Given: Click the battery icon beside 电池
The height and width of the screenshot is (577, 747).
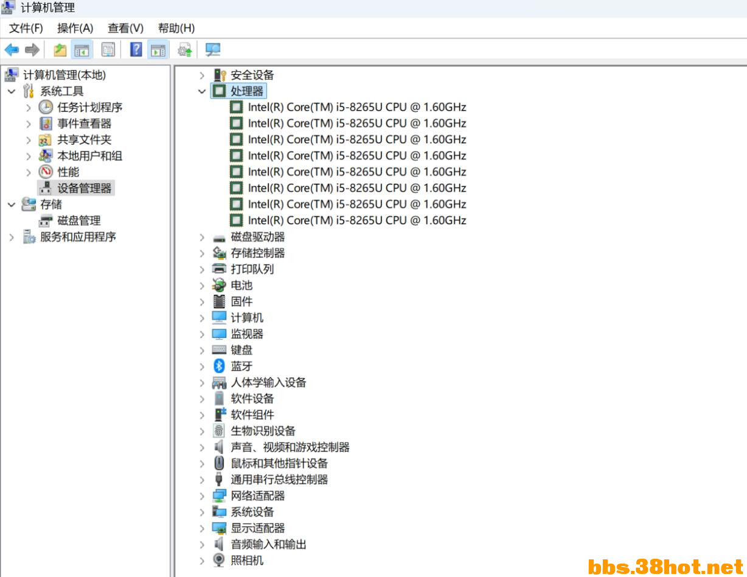Looking at the screenshot, I should pos(220,285).
